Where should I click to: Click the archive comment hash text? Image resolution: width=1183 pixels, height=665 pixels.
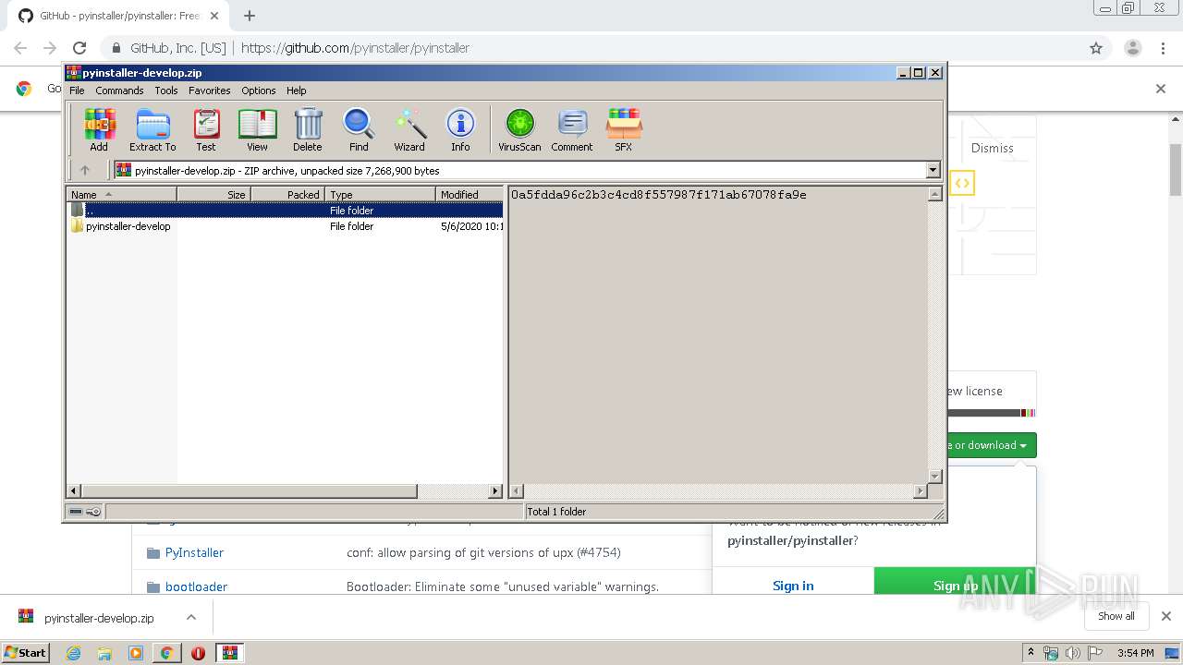tap(658, 195)
